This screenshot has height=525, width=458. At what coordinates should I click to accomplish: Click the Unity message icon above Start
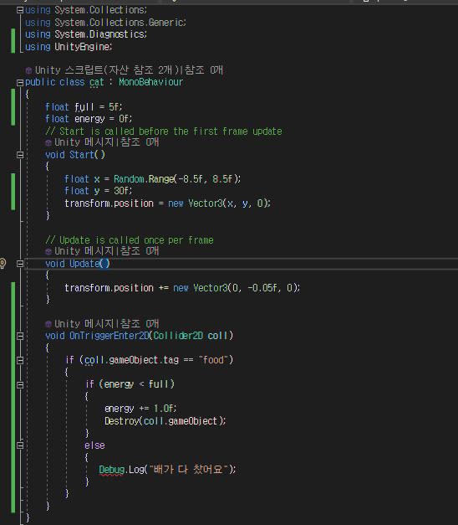pyautogui.click(x=48, y=142)
